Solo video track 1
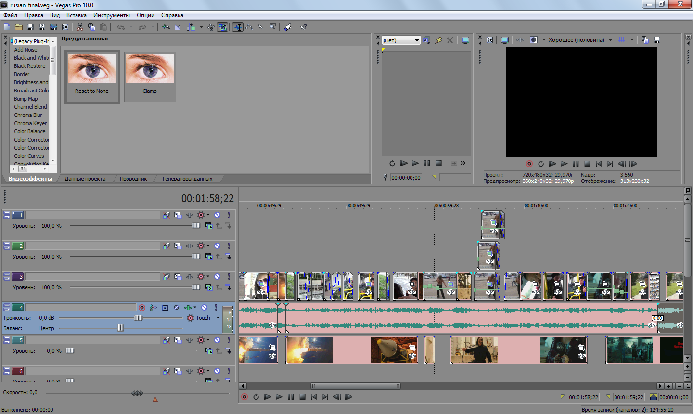Viewport: 693px width, 414px height. tap(229, 215)
